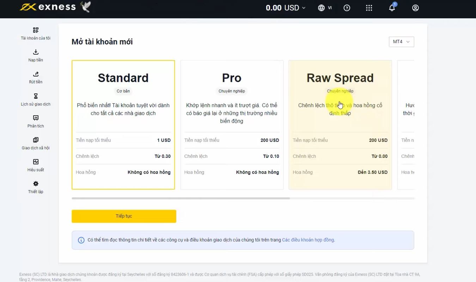Click the Lịch sử giao dịch label

[36, 104]
